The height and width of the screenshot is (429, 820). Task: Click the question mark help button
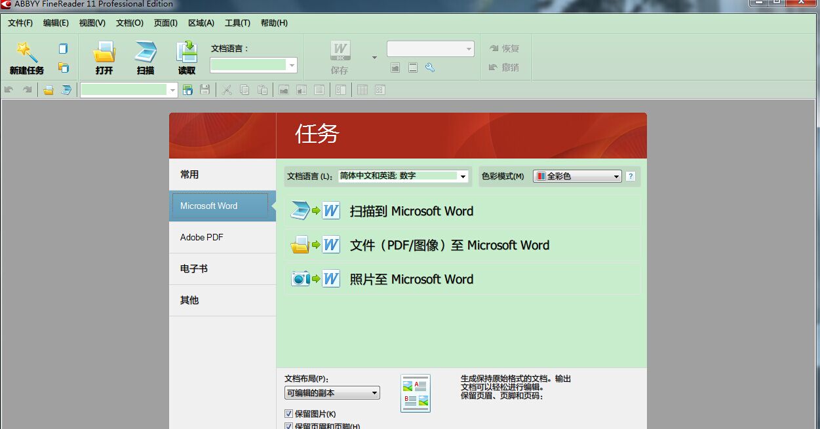[x=631, y=176]
